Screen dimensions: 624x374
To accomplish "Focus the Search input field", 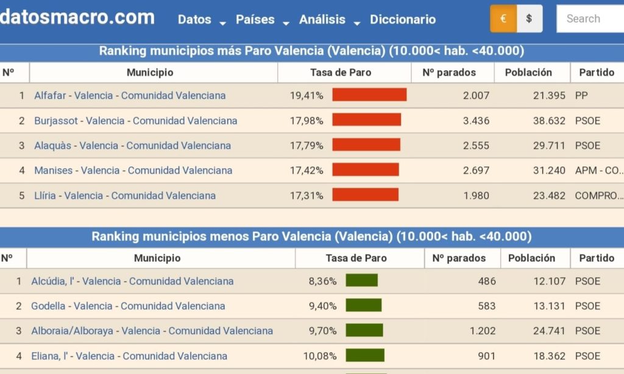I will (x=590, y=18).
